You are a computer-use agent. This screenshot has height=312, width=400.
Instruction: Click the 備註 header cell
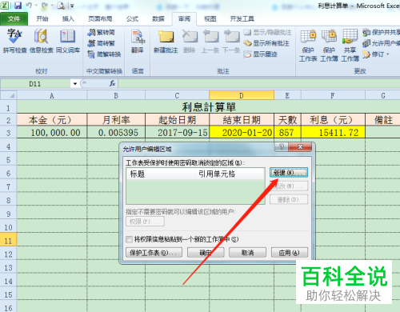pyautogui.click(x=383, y=120)
